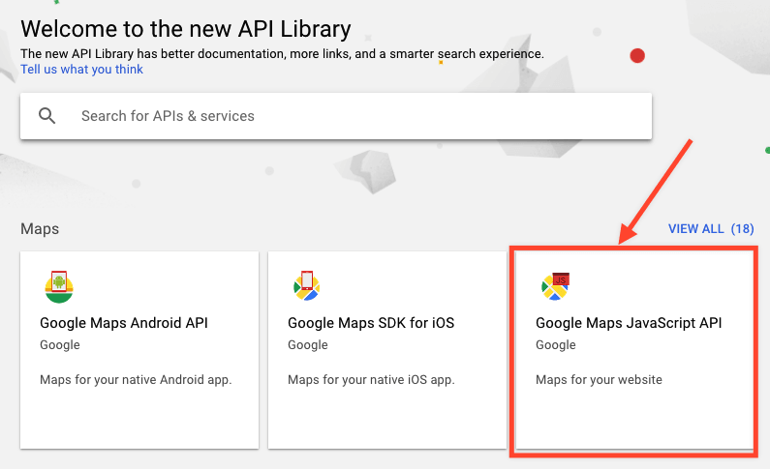Click the Google Maps SDK for iOS icon
770x469 pixels.
click(x=307, y=285)
